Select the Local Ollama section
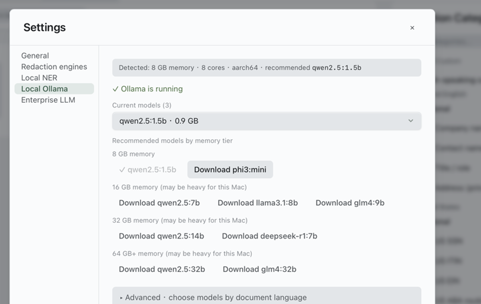The width and height of the screenshot is (481, 304). pyautogui.click(x=54, y=89)
